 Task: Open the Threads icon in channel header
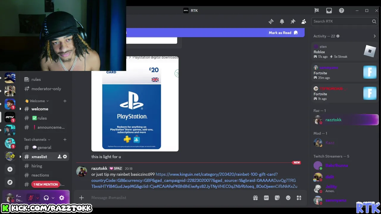coord(271,21)
